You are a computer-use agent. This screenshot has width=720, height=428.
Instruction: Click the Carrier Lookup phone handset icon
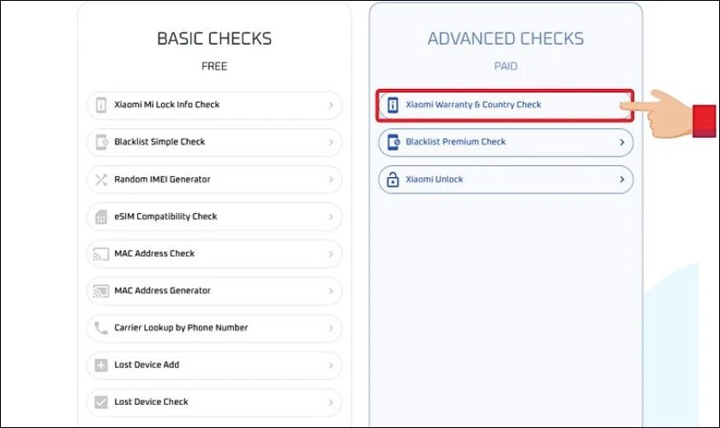[x=101, y=328]
